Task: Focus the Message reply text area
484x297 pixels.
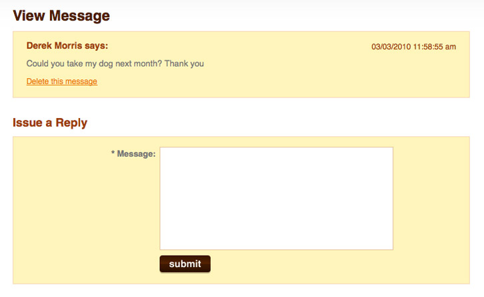Action: (x=276, y=198)
